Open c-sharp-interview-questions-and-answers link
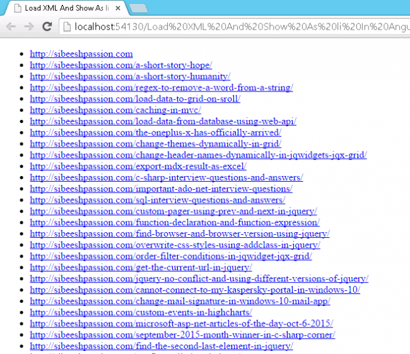This screenshot has width=410, height=354. [167, 178]
